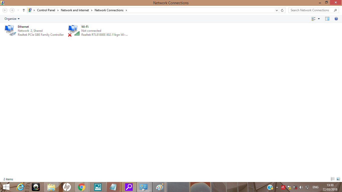Viewport: 342px width, 192px height.
Task: Toggle the preview pane button
Action: pos(327,19)
